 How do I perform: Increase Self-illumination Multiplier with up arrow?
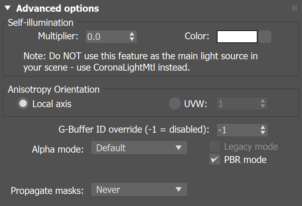pos(132,34)
